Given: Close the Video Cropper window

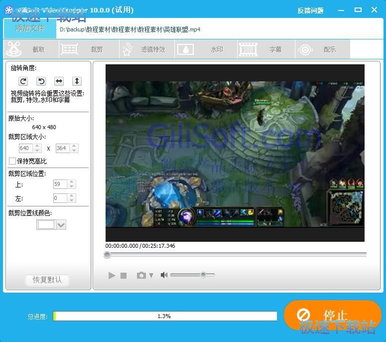Looking at the screenshot, I should [374, 10].
